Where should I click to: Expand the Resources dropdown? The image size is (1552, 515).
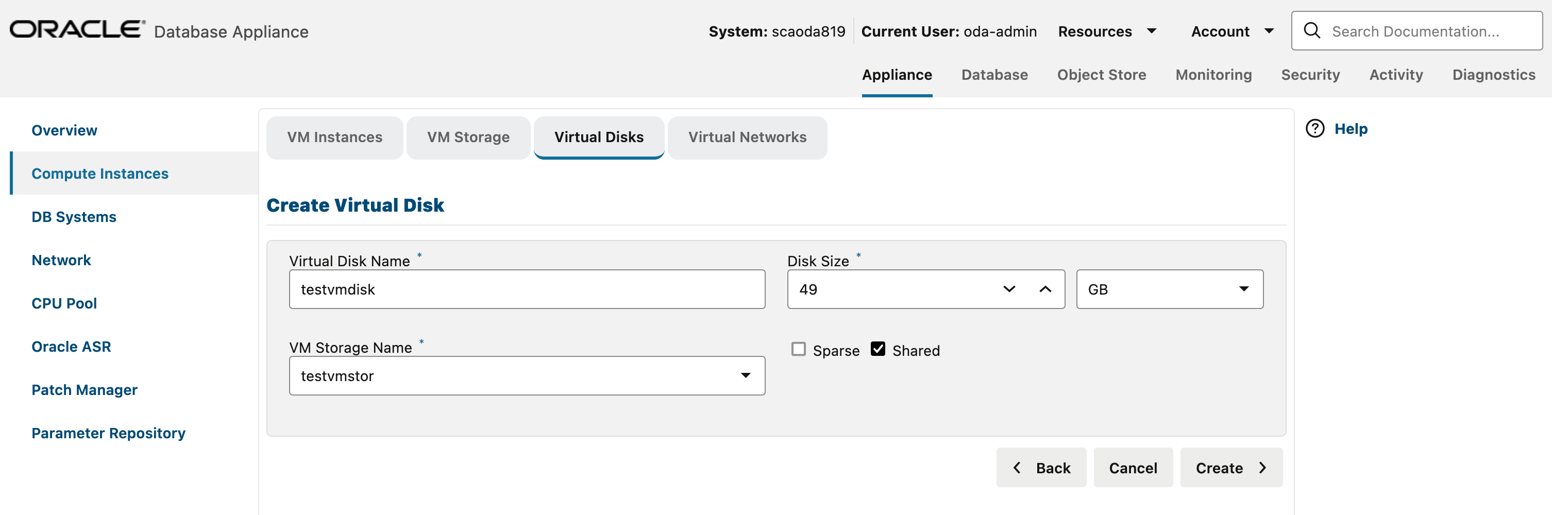click(1108, 31)
